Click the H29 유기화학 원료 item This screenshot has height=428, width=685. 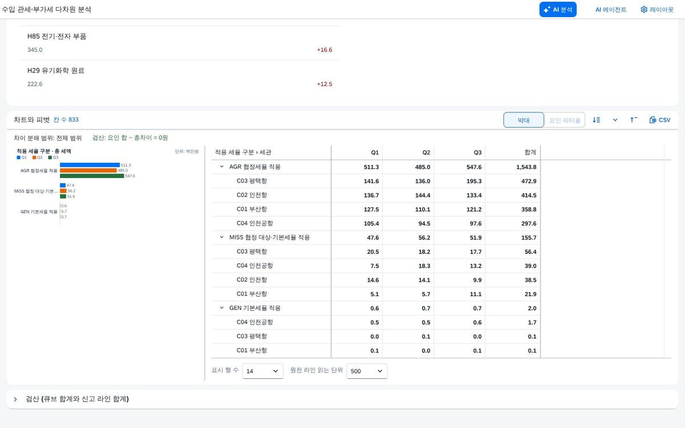180,77
